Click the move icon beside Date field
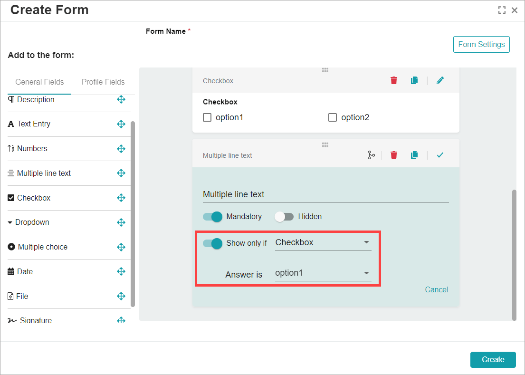Image resolution: width=525 pixels, height=375 pixels. [x=121, y=271]
